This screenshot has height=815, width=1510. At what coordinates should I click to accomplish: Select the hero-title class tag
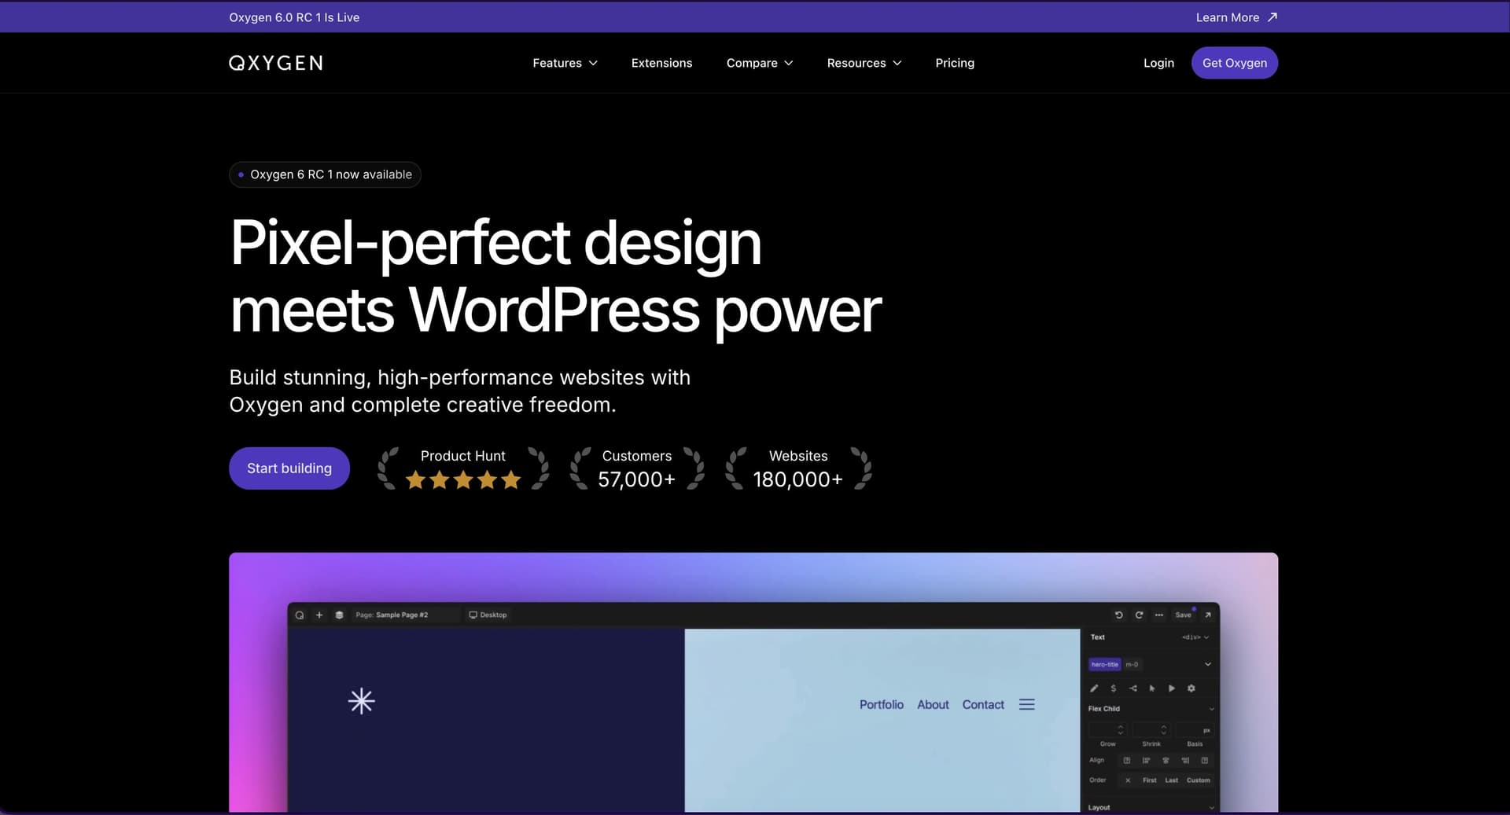[1105, 665]
